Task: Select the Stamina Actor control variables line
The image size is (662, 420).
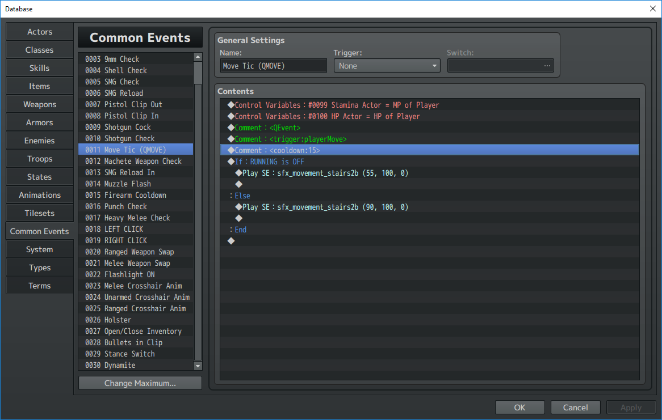Action: pos(430,105)
